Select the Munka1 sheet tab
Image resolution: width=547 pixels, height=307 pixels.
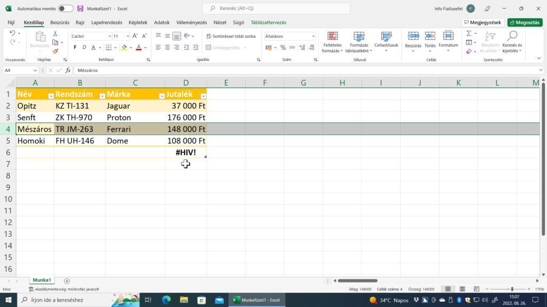tap(42, 280)
